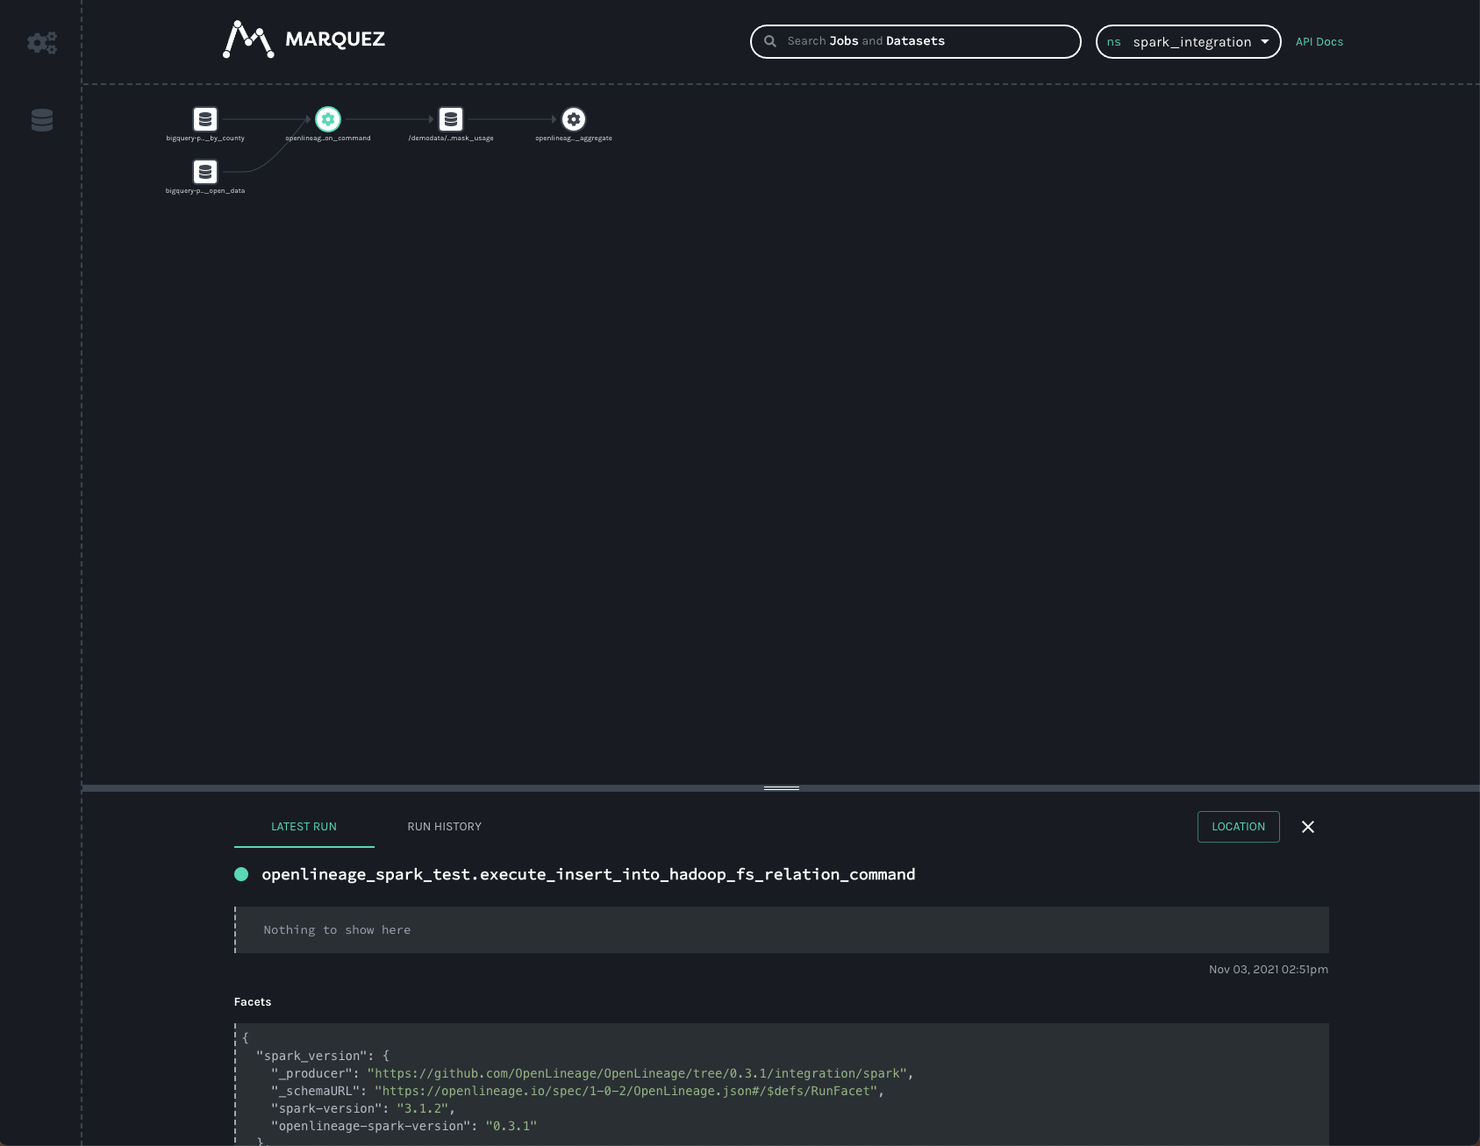Open the spark_integration namespace dropdown
The height and width of the screenshot is (1146, 1480).
(x=1188, y=41)
